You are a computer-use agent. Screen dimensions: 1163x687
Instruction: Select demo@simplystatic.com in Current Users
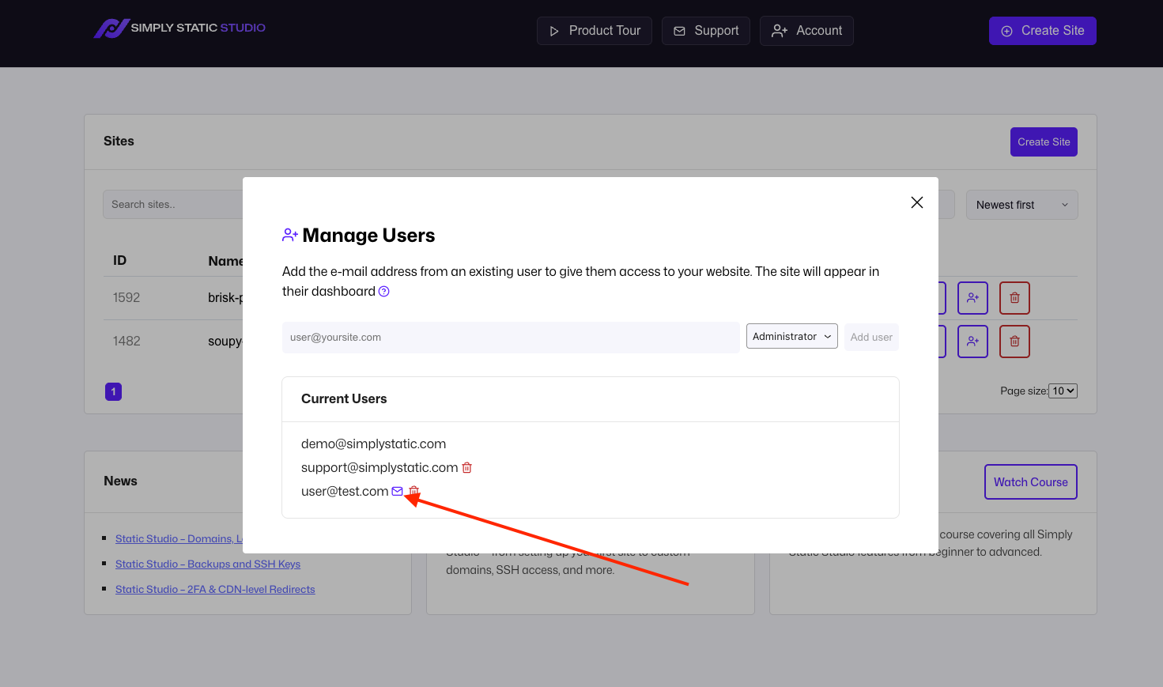(x=373, y=444)
